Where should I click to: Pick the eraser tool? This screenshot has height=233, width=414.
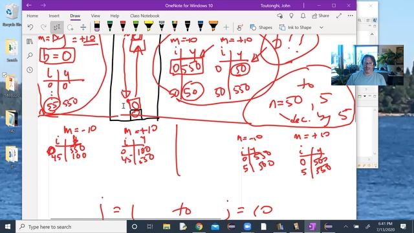coord(97,27)
